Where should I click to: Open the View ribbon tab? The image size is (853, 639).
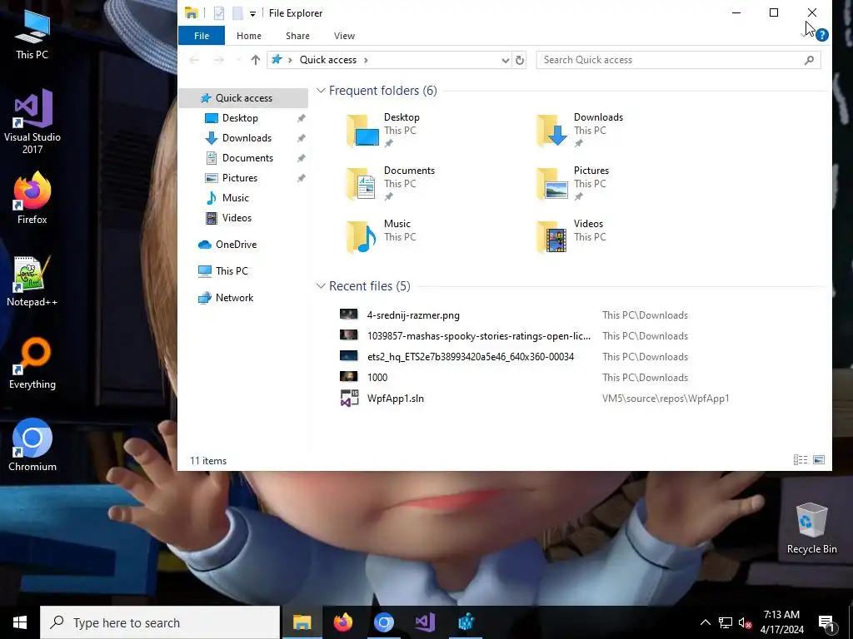[x=344, y=36]
